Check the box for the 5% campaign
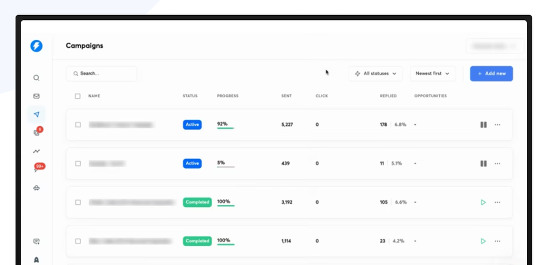Screen dimensions: 537x265 tap(78, 163)
